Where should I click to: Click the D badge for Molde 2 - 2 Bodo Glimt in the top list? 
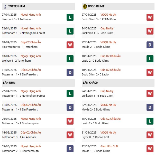[x=150, y=45]
